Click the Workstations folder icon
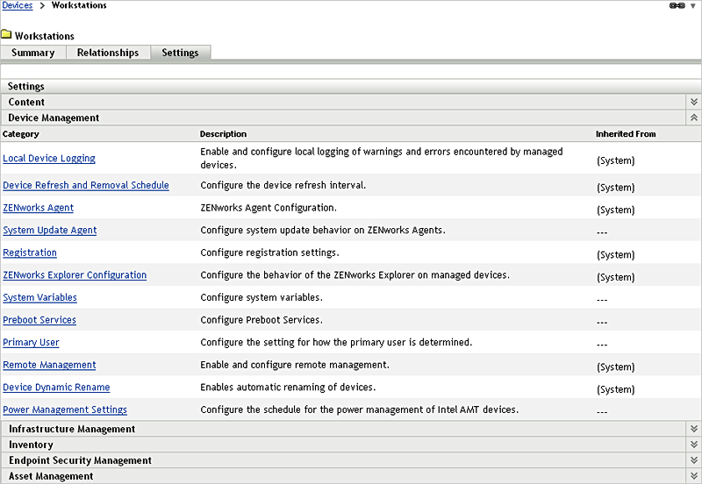 tap(6, 36)
